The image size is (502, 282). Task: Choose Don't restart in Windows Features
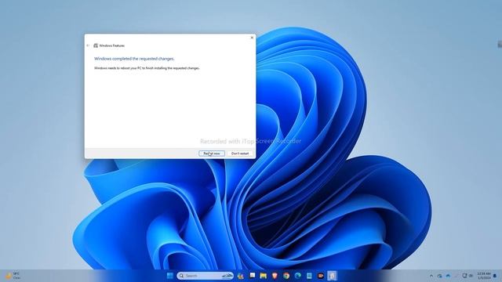point(240,154)
